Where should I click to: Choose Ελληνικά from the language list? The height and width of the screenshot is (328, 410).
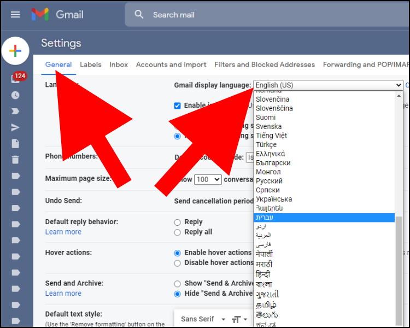point(324,154)
